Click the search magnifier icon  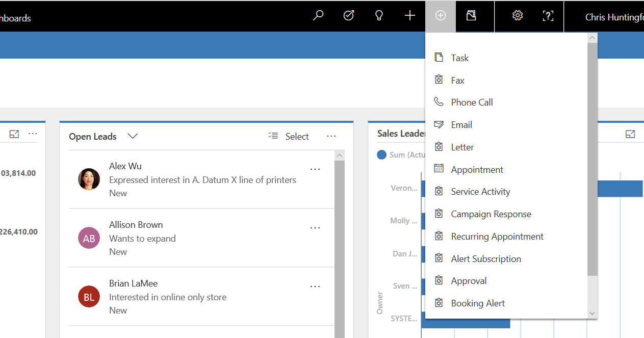318,16
